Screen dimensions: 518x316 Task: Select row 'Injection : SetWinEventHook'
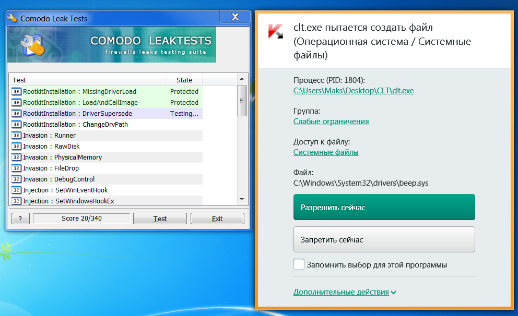pos(106,190)
